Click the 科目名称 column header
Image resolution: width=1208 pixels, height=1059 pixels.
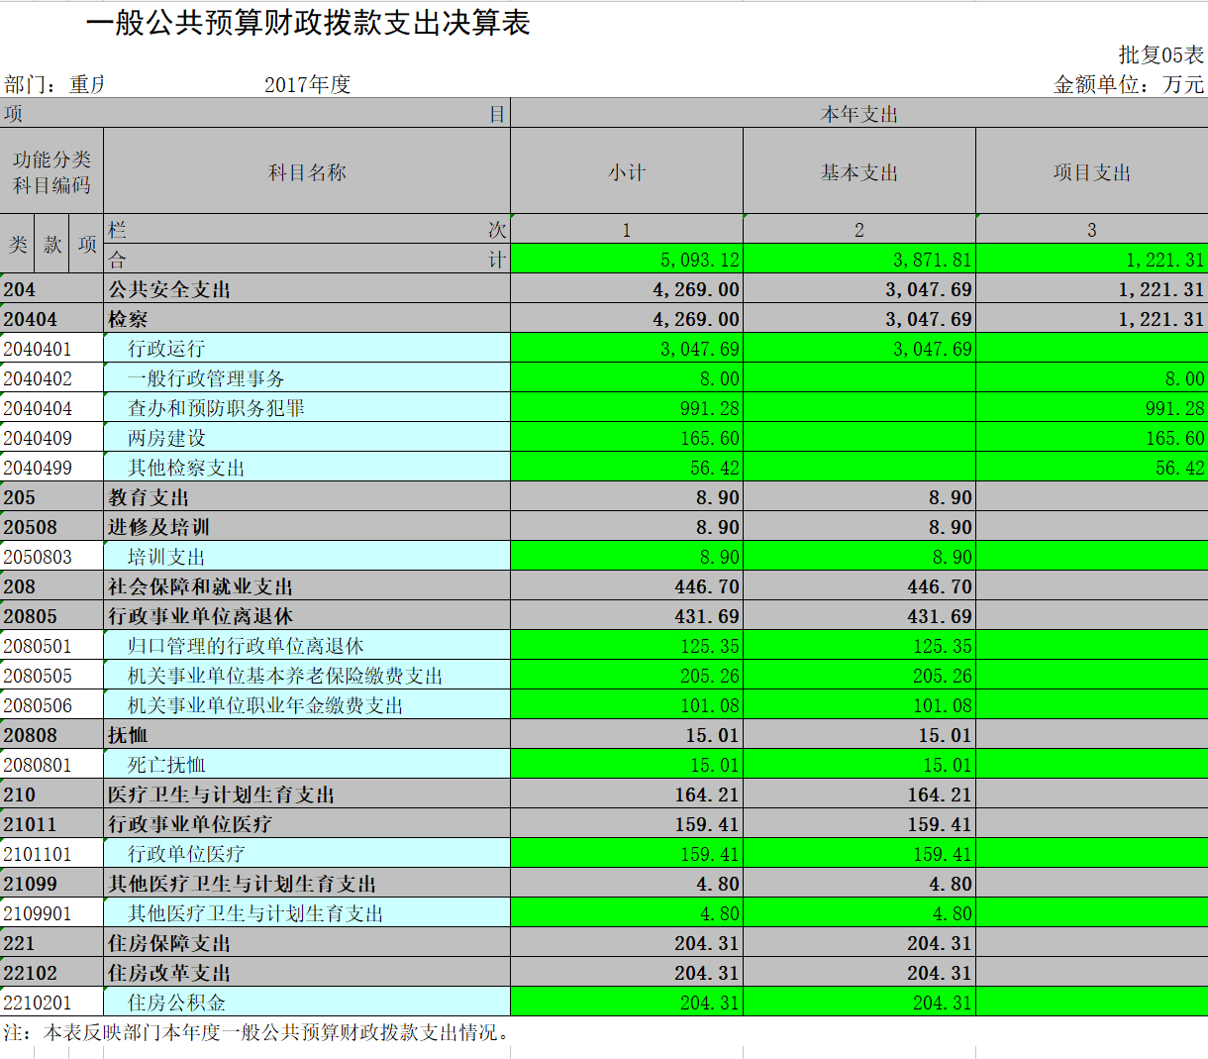click(307, 172)
